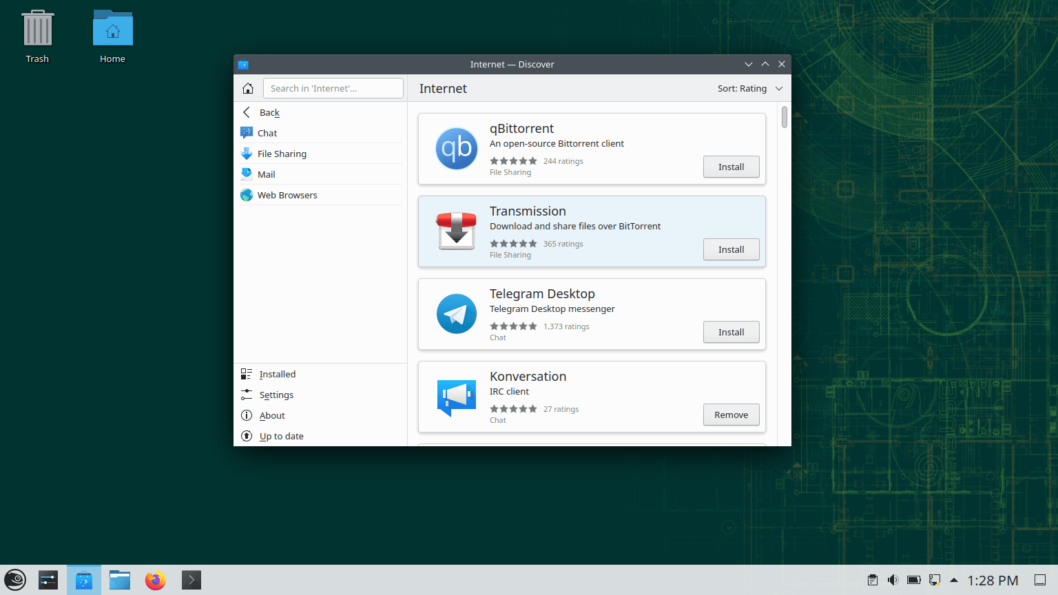Click the Mail category icon
Image resolution: width=1058 pixels, height=595 pixels.
point(247,174)
